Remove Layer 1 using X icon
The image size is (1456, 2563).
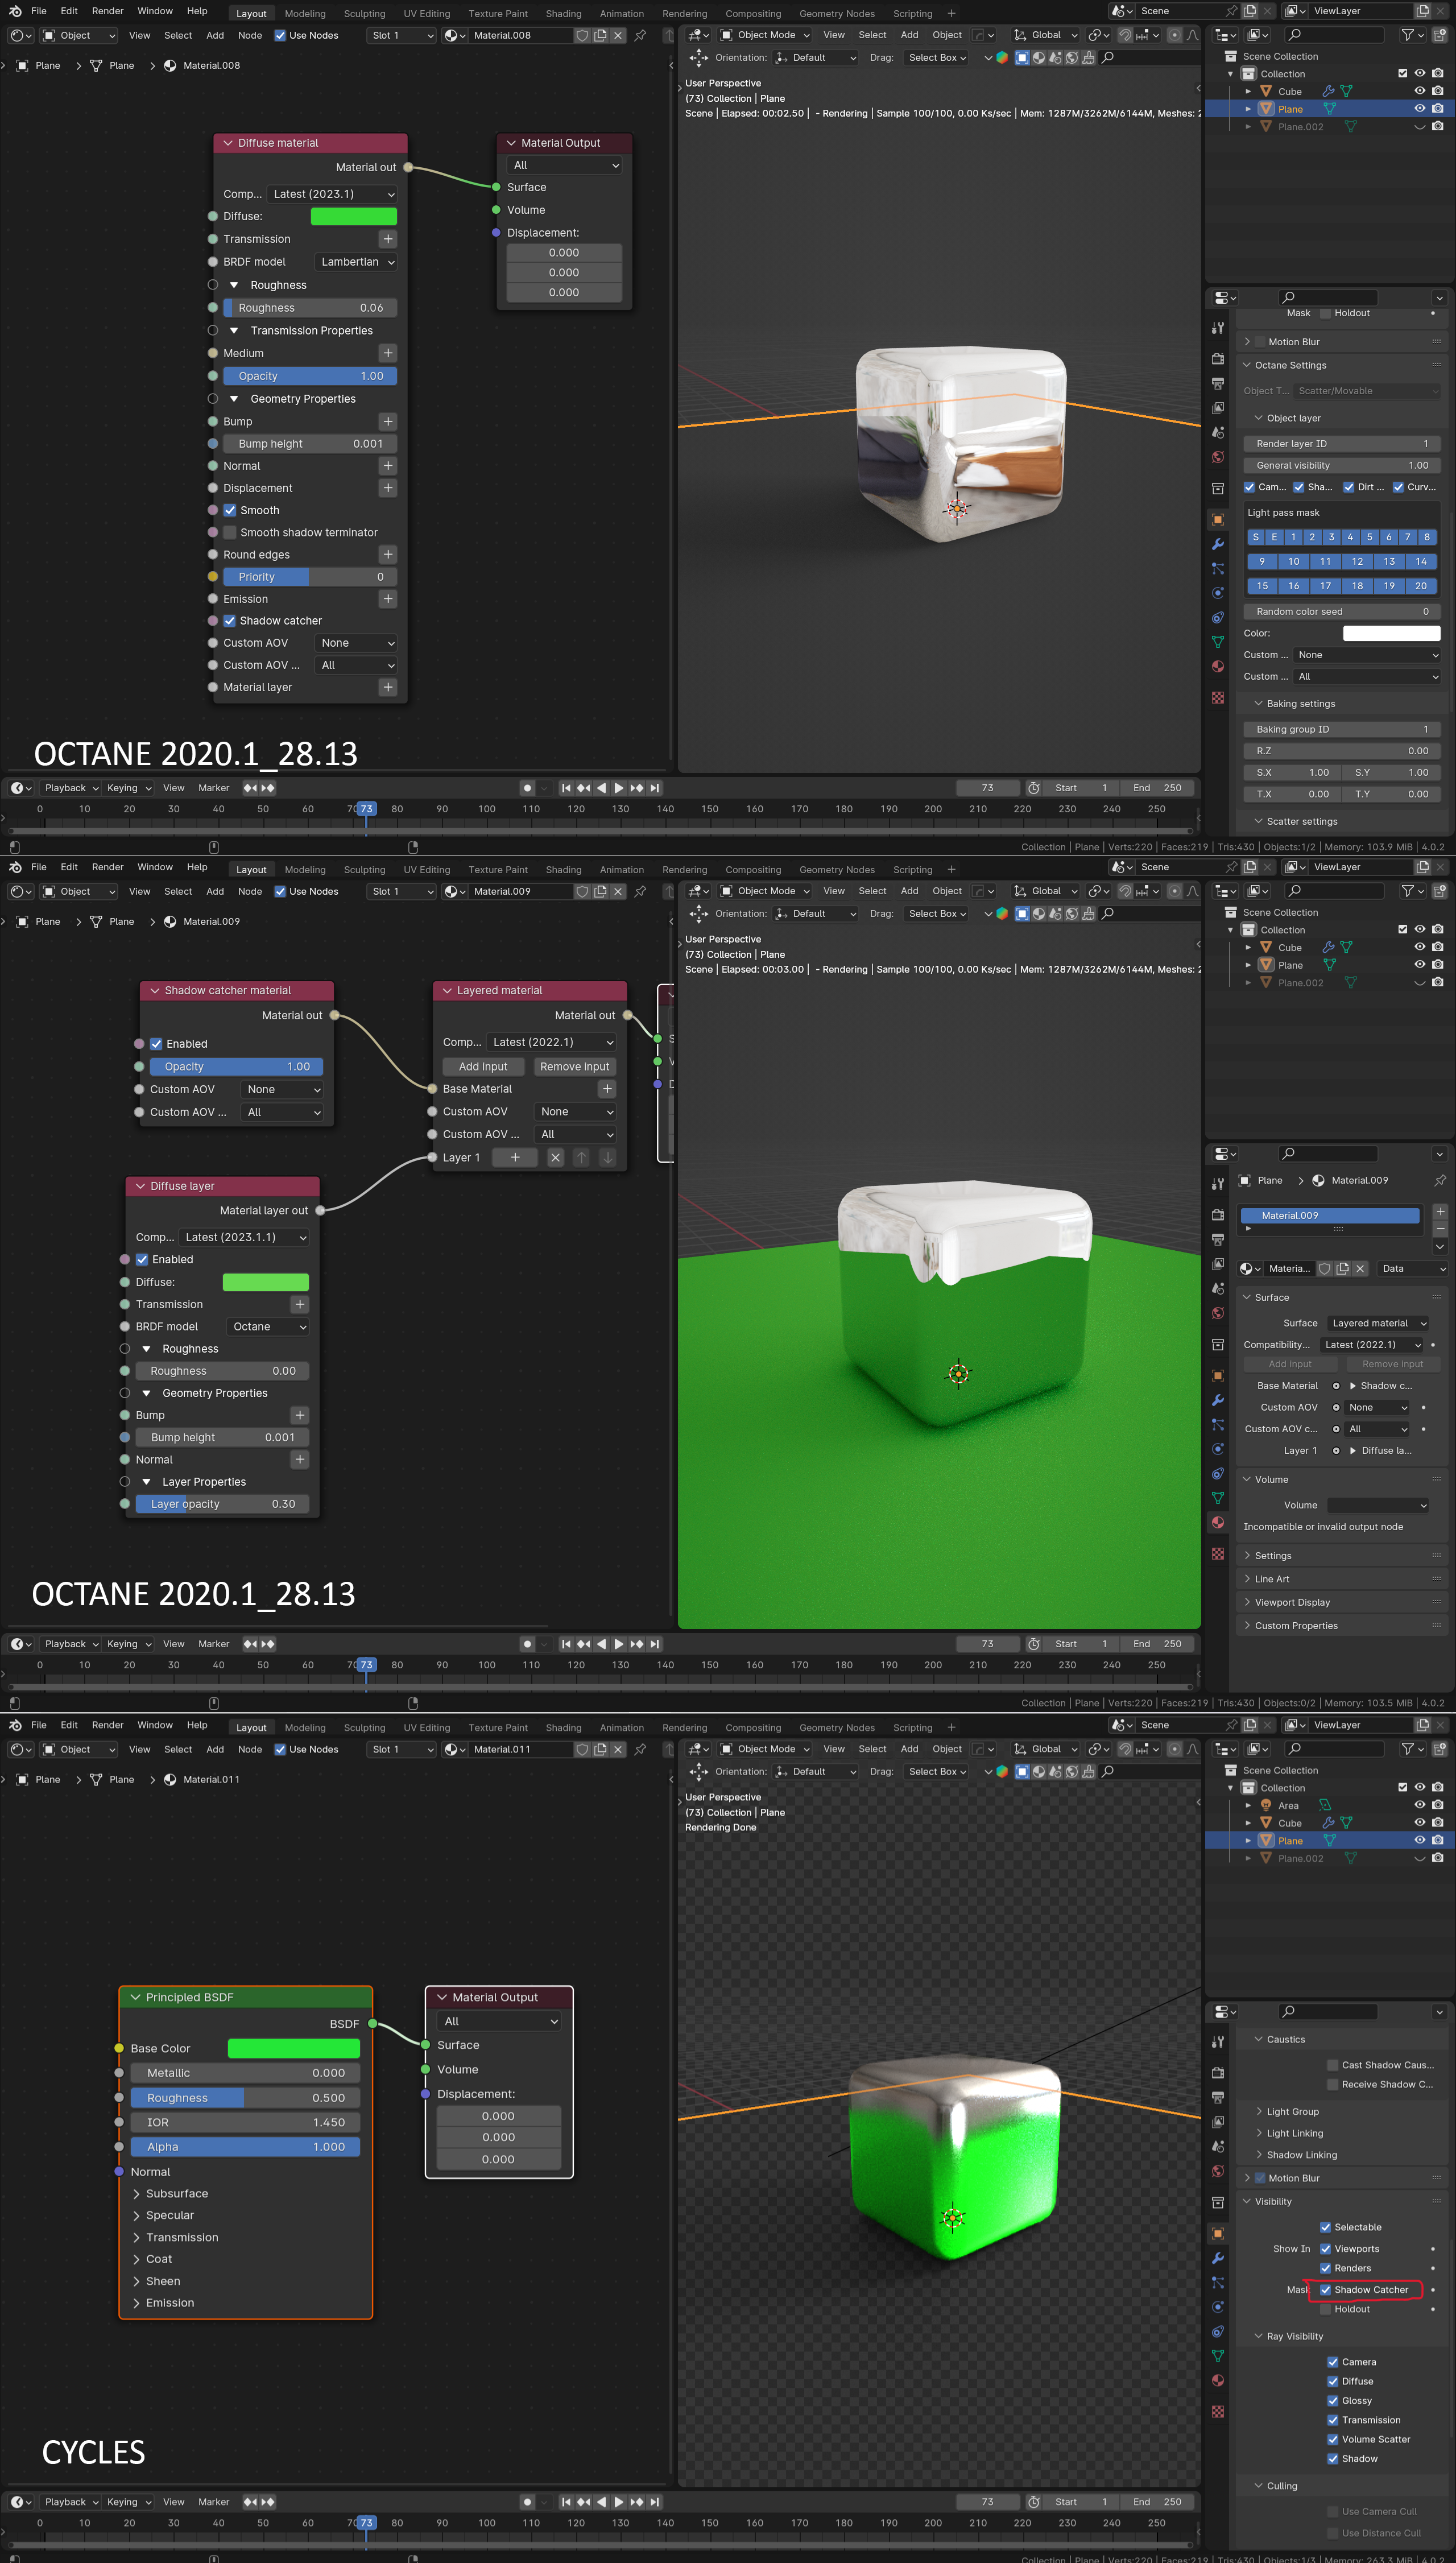pos(555,1157)
